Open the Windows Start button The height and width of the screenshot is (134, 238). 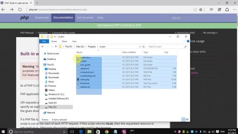point(3,131)
